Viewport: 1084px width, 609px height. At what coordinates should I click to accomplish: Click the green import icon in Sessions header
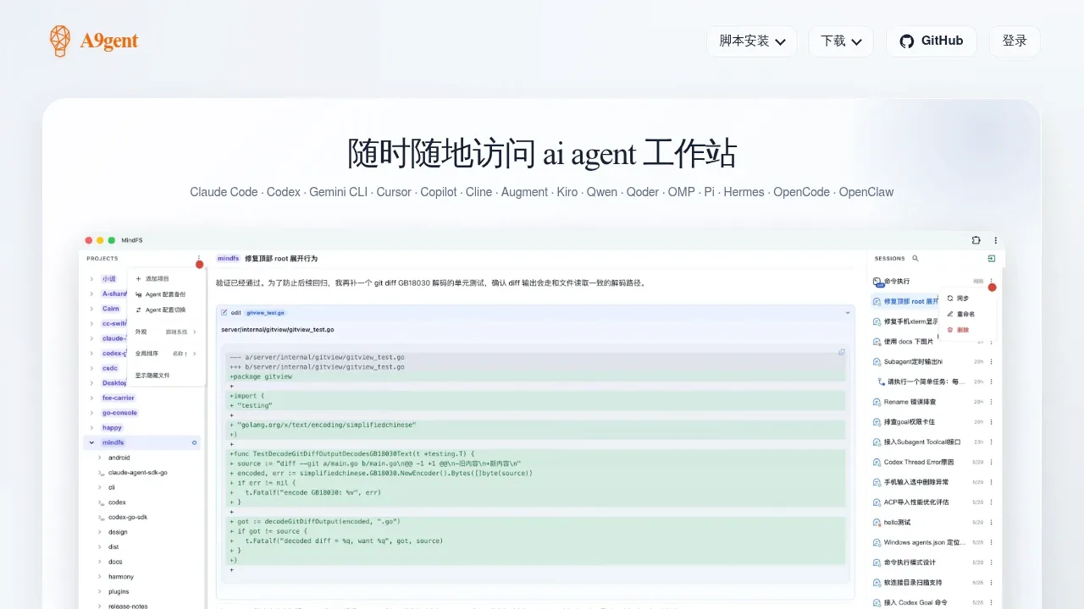992,259
